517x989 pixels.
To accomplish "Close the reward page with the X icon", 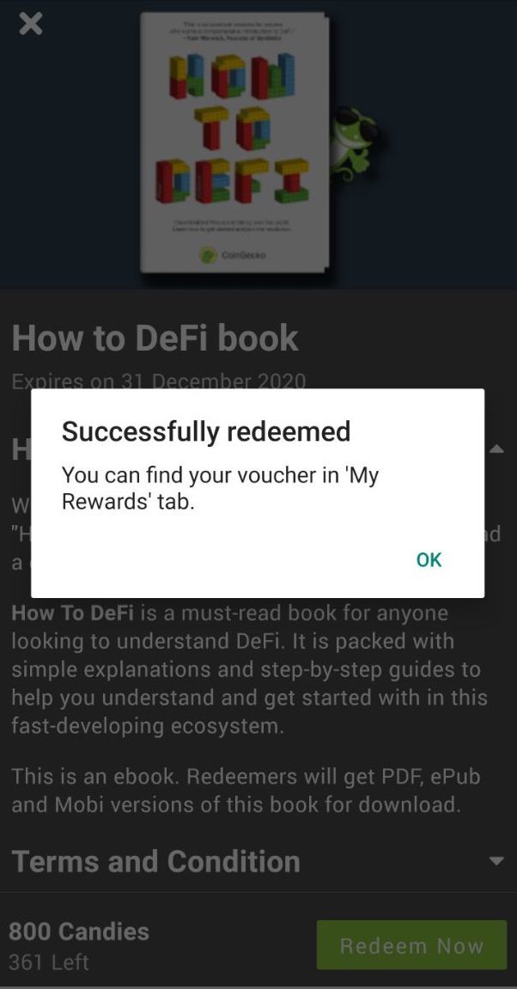I will pyautogui.click(x=30, y=24).
